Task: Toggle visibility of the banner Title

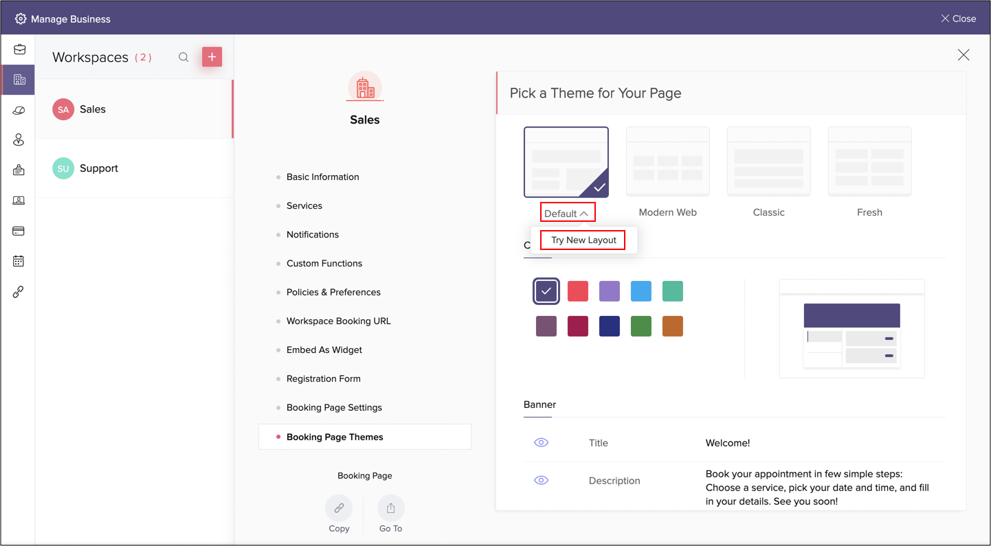Action: click(x=541, y=442)
